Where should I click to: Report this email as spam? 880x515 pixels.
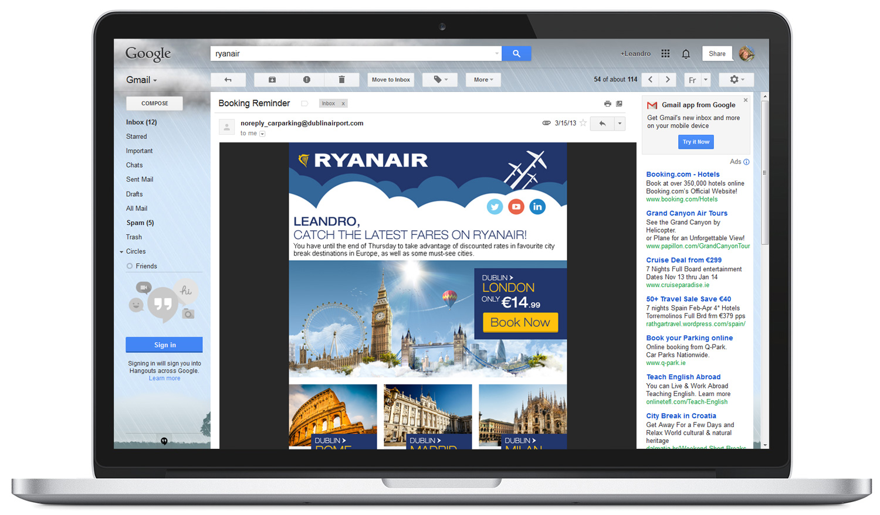[307, 80]
